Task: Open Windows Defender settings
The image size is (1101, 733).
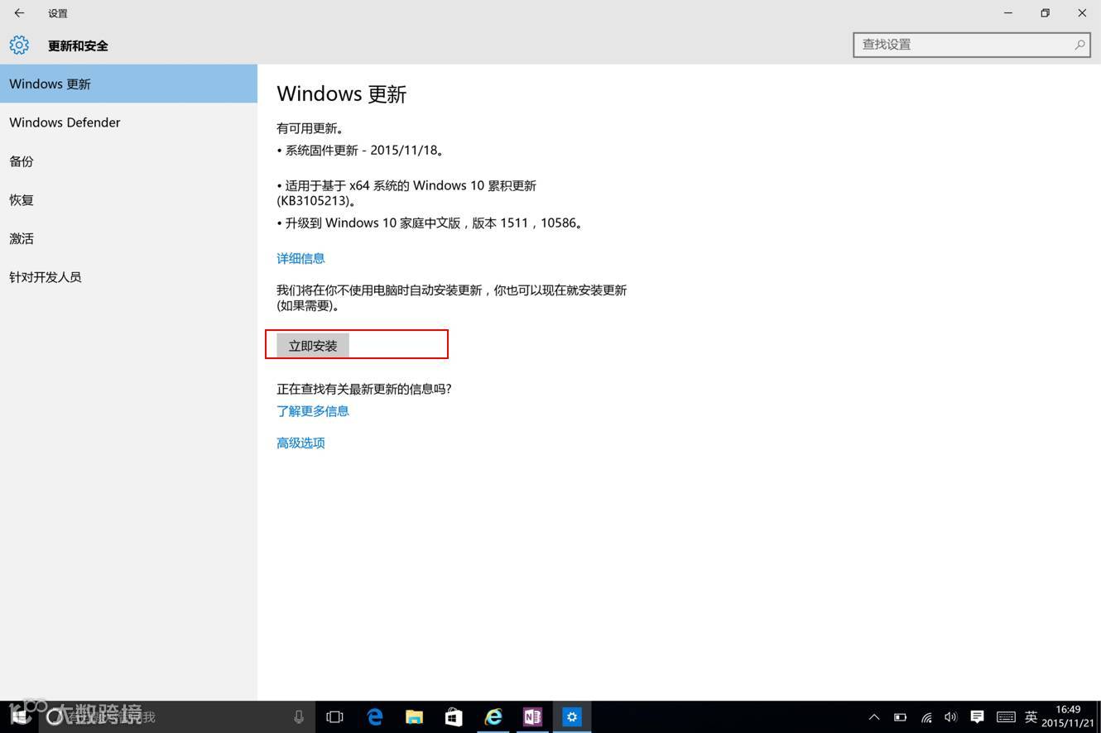Action: tap(128, 122)
